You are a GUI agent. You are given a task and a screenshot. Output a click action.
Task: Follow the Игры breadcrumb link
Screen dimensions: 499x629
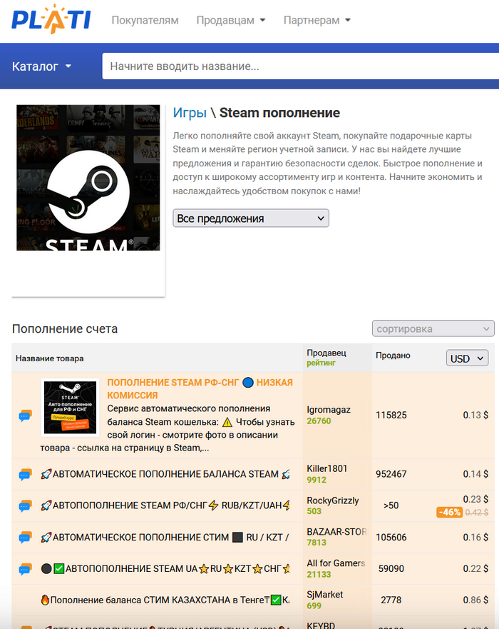click(x=190, y=113)
